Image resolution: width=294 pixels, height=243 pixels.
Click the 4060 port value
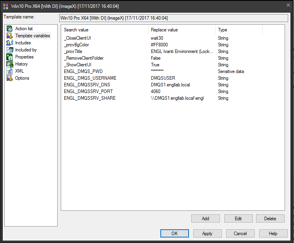(156, 91)
